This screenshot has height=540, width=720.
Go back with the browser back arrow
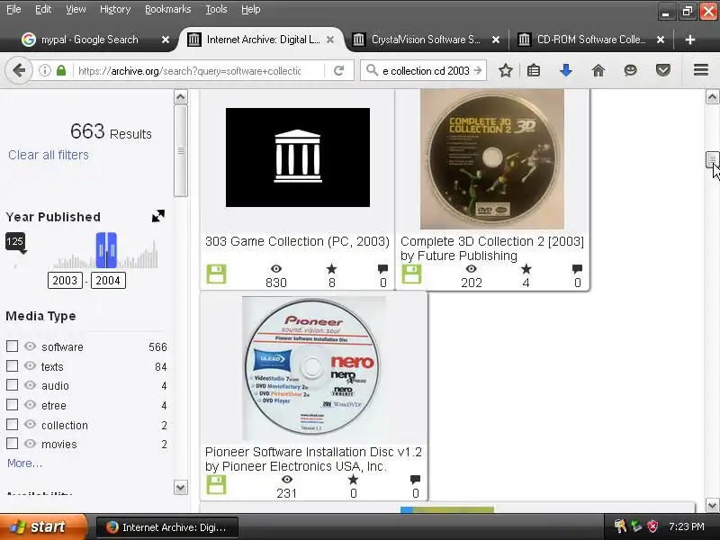19,71
